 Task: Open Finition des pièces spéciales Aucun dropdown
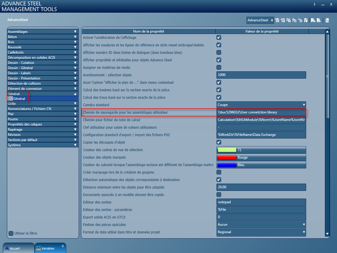click(x=261, y=225)
